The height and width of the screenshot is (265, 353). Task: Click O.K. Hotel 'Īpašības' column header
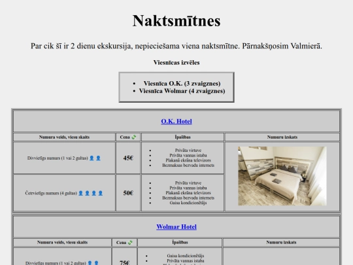[x=182, y=137]
